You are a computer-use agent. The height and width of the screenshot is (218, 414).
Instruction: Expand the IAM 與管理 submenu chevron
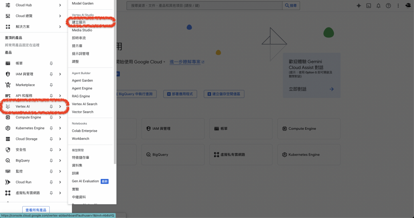point(60,74)
